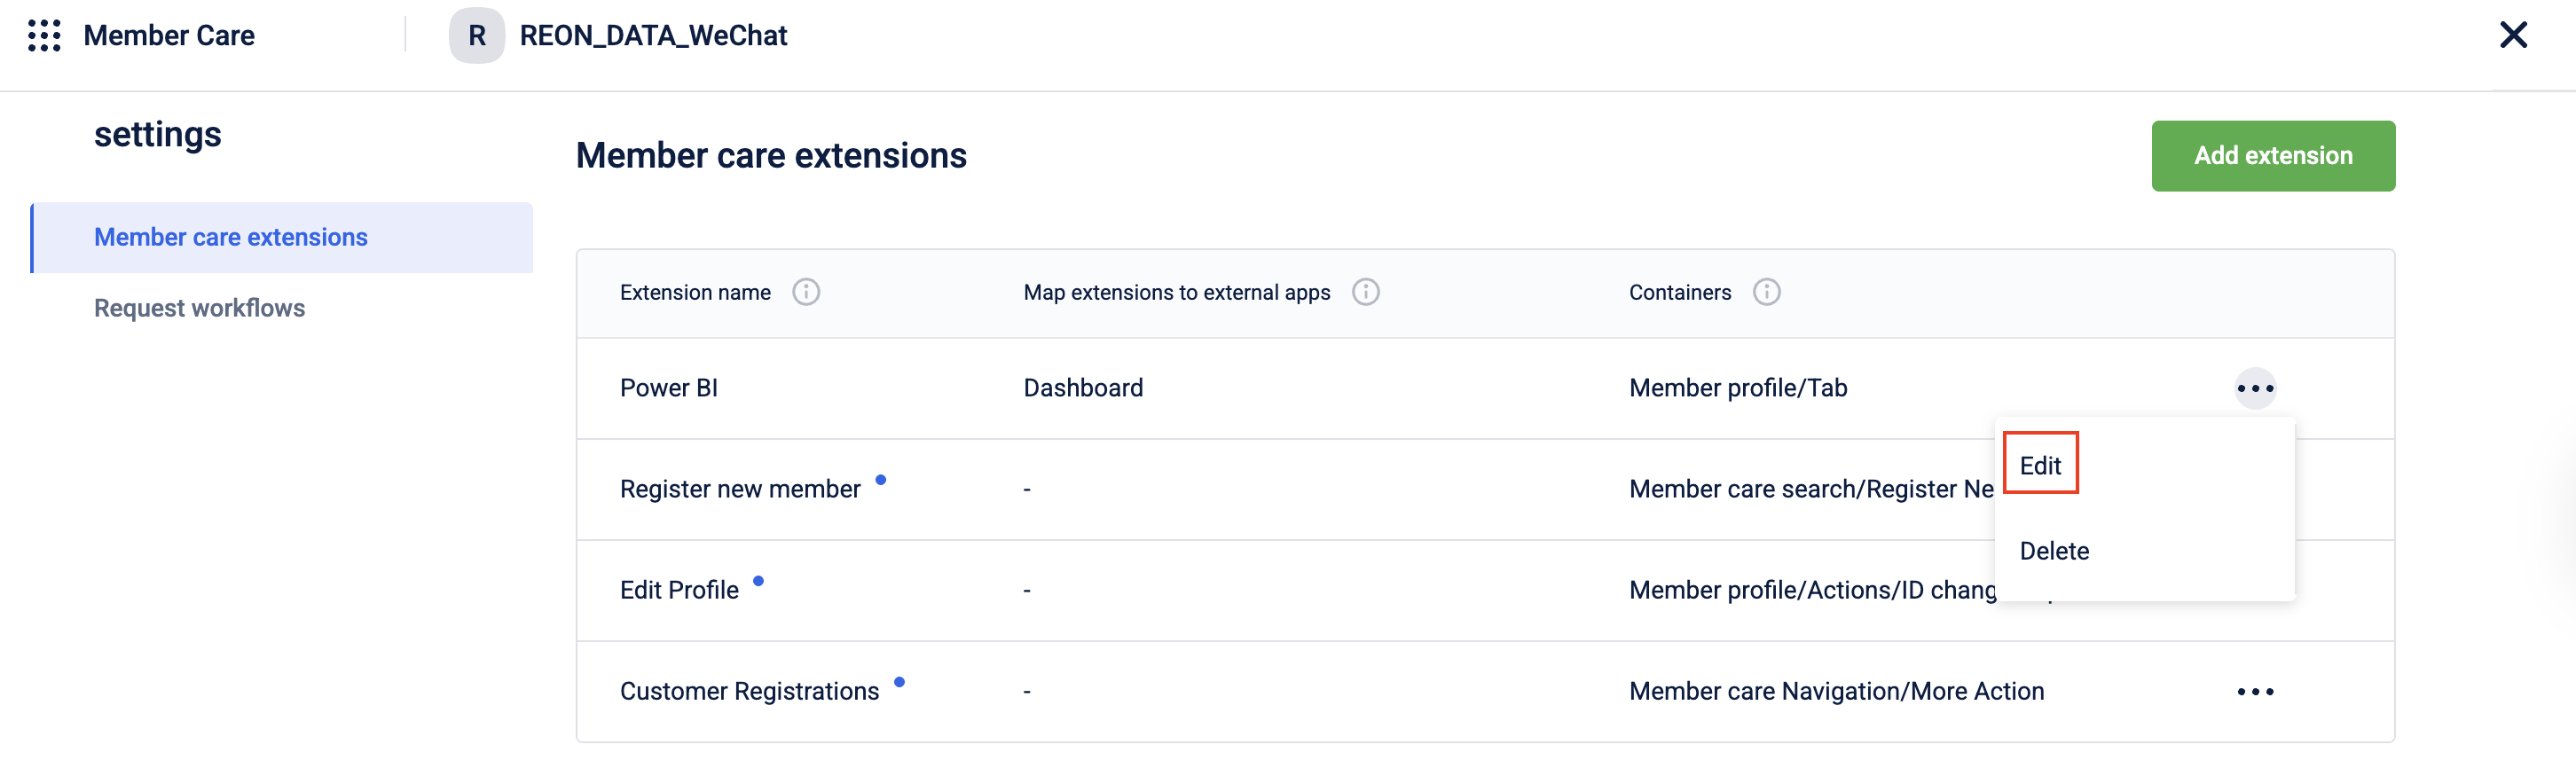Open the Request workflows settings section
Image resolution: width=2576 pixels, height=768 pixels.
coord(199,308)
